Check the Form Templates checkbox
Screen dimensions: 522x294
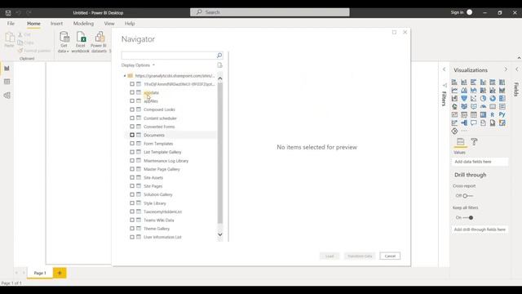coord(132,144)
